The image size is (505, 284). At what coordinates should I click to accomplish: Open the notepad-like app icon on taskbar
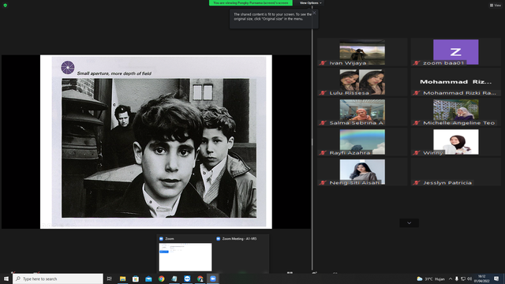(174, 278)
